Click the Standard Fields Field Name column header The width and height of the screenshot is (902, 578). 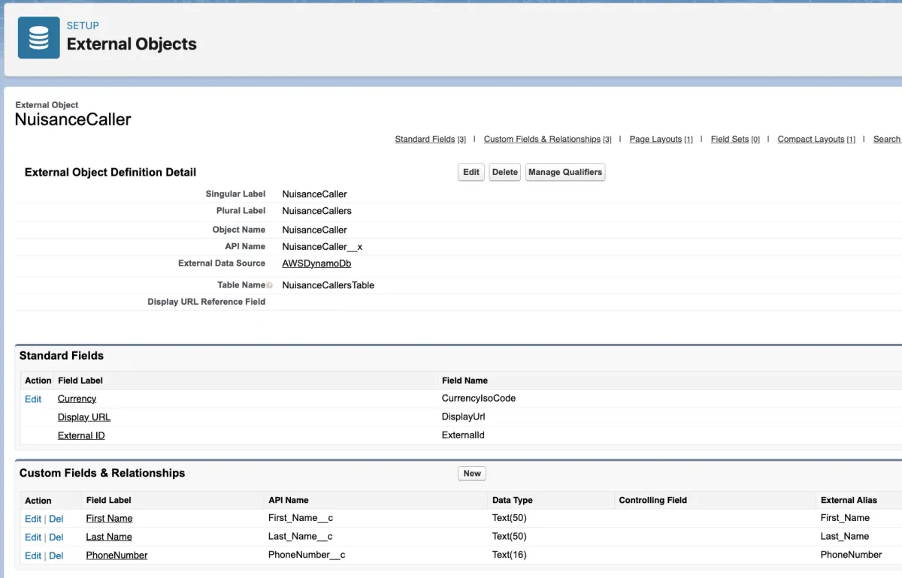click(465, 381)
